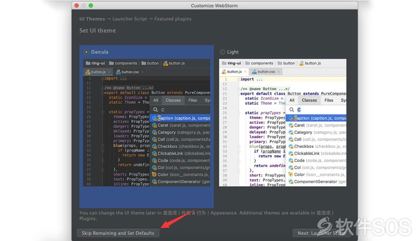Select the Darcula theme radio button
The image size is (418, 241).
86,52
